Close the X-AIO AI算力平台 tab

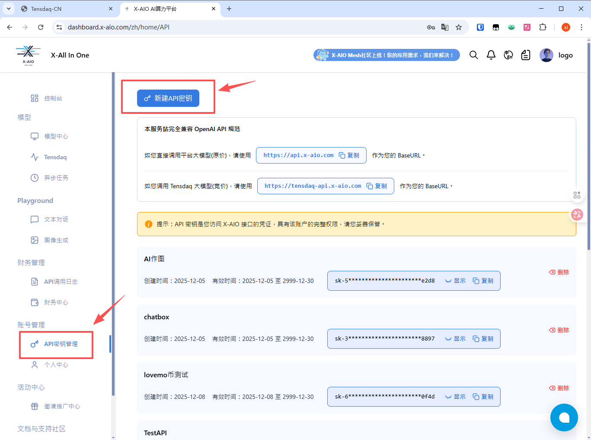coord(214,9)
